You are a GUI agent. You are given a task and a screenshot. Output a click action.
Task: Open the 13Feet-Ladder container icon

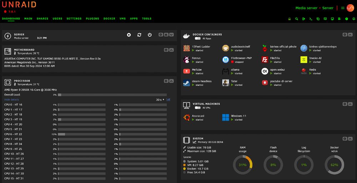tap(186, 48)
